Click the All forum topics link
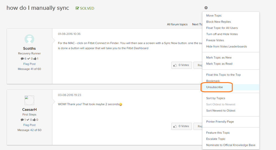 pos(177,24)
